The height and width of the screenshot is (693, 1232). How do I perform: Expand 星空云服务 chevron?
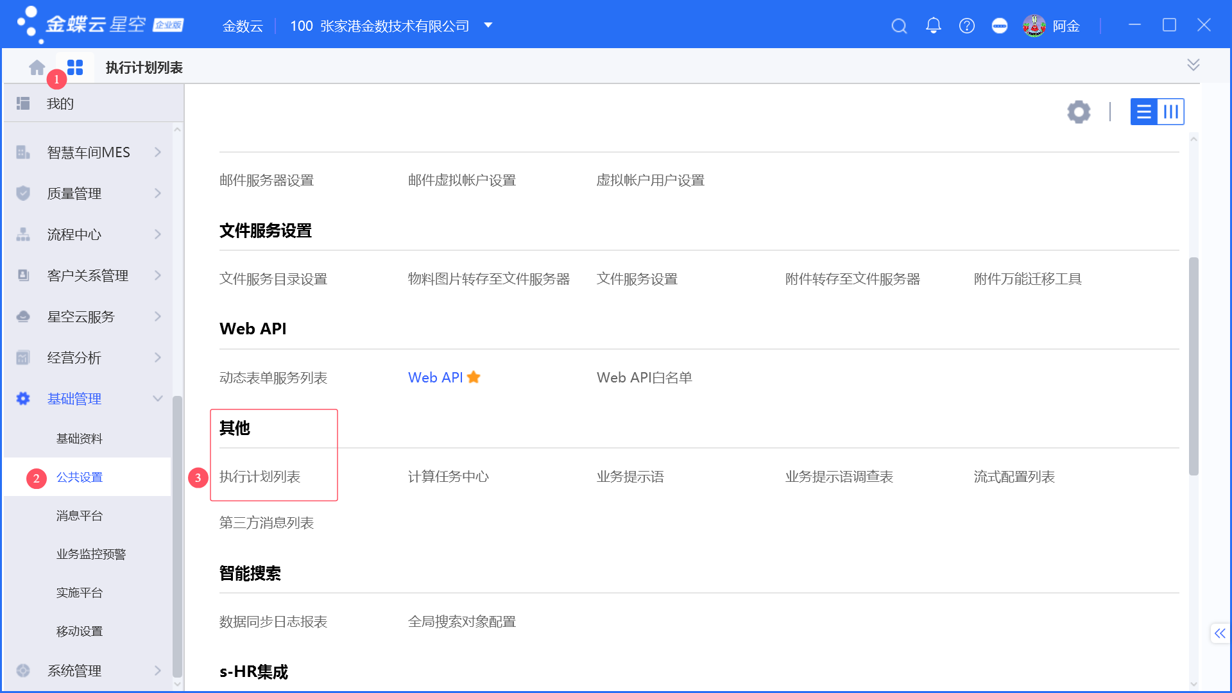pos(158,316)
